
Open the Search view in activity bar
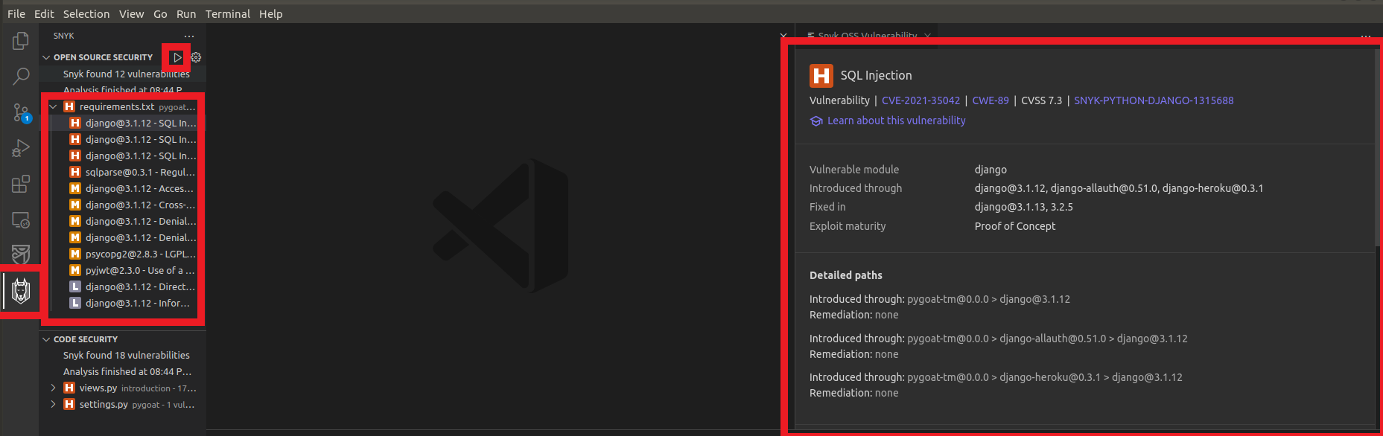pyautogui.click(x=20, y=76)
